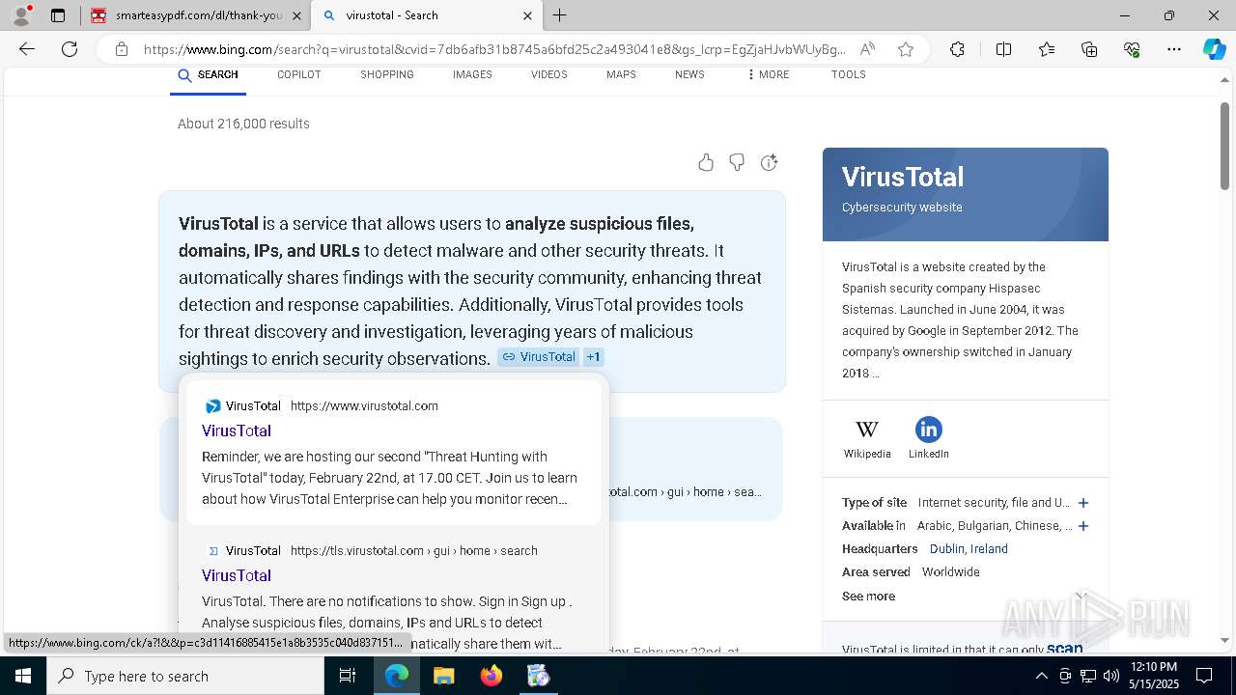Open volume control in tray

click(x=1110, y=676)
